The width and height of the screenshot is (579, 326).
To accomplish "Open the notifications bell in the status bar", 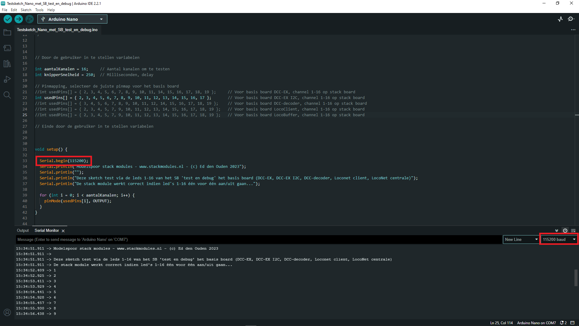I will point(562,323).
